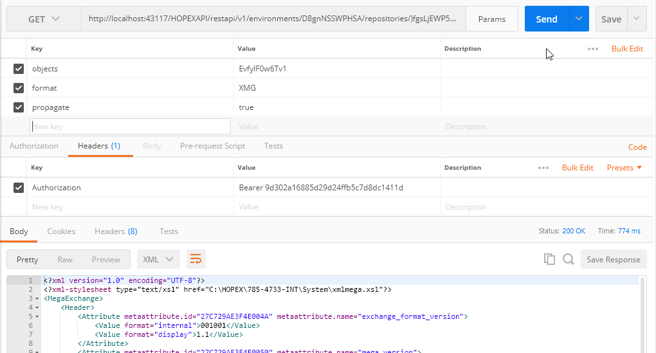Click the headers table three-dots options icon

(543, 168)
